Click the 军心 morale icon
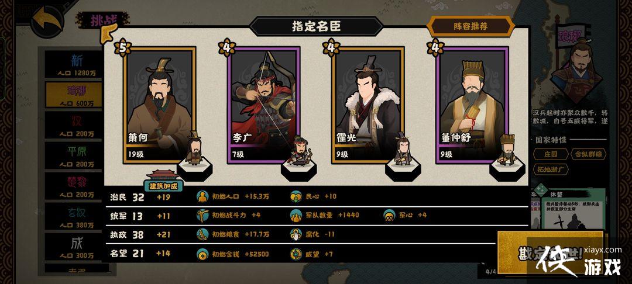Image resolution: width=632 pixels, height=284 pixels. (389, 215)
